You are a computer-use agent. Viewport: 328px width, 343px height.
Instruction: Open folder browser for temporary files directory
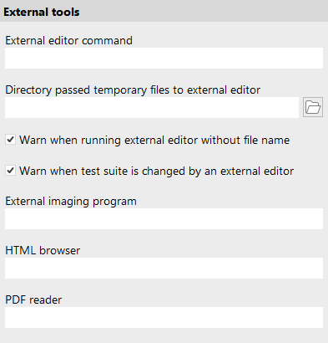click(x=313, y=107)
